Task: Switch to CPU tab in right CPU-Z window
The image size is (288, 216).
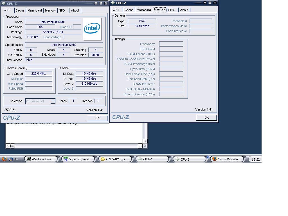Action: [116, 10]
